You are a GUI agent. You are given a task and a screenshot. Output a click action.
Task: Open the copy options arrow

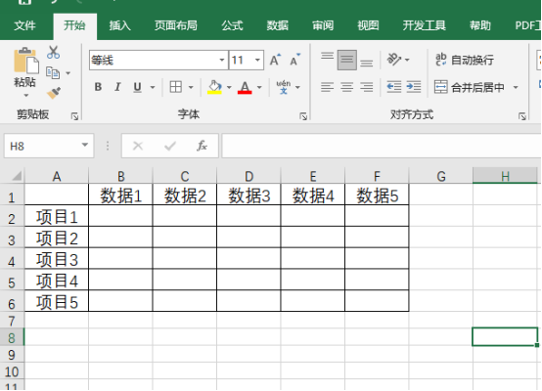(68, 73)
